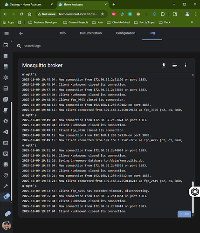Click the tab groups grid icon
Viewport: 200px width, 233px height.
coord(19,22)
